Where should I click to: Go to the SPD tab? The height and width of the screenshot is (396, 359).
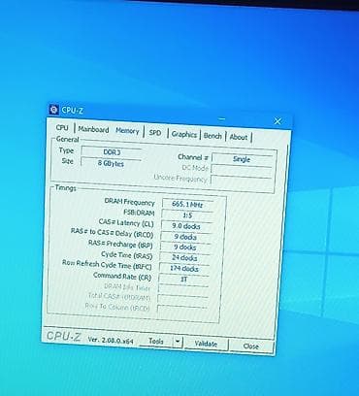(155, 133)
